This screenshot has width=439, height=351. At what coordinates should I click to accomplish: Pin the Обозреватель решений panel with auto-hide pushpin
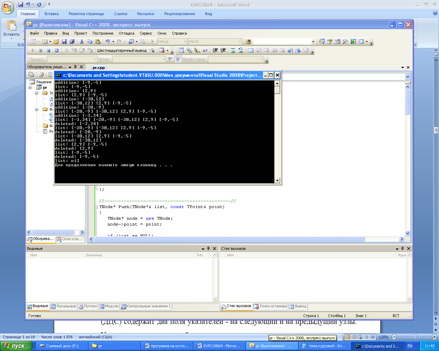[75, 67]
